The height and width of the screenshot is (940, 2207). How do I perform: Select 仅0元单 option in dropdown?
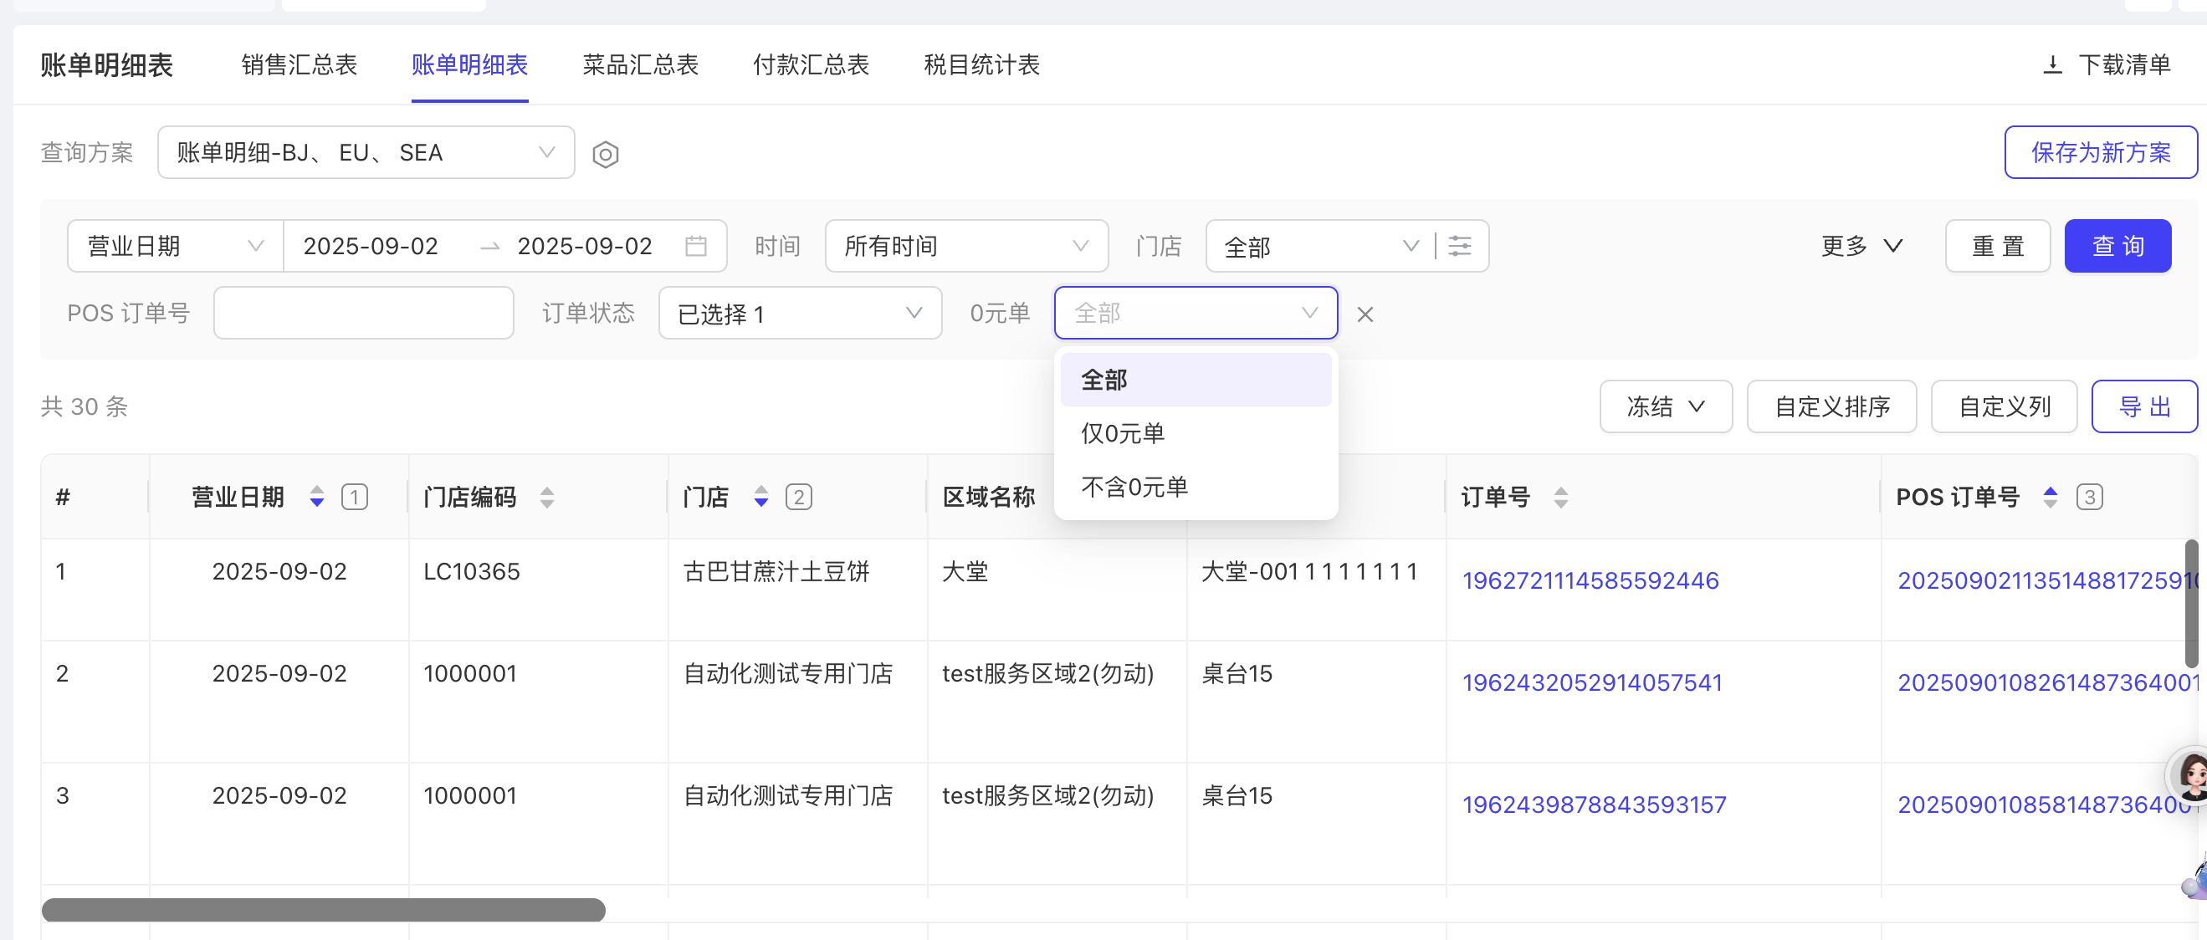(x=1123, y=434)
